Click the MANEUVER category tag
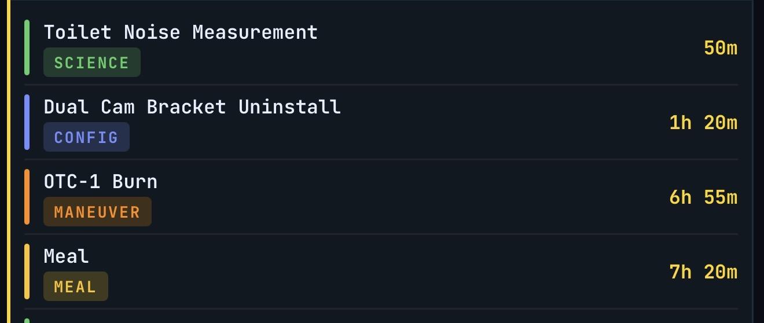Screen dimensions: 764x323 click(97, 212)
